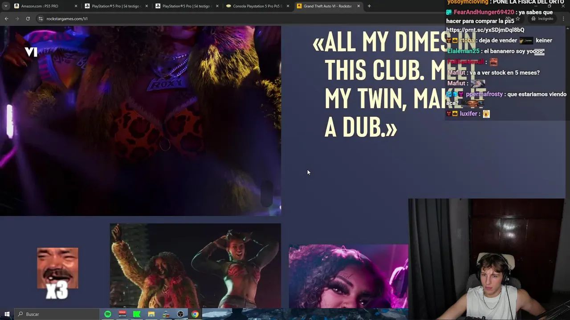The height and width of the screenshot is (320, 570).
Task: Close the Consola Playstation 5 Pro tab
Action: click(x=288, y=6)
